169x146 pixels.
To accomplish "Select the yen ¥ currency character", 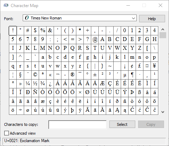I will [154, 66].
